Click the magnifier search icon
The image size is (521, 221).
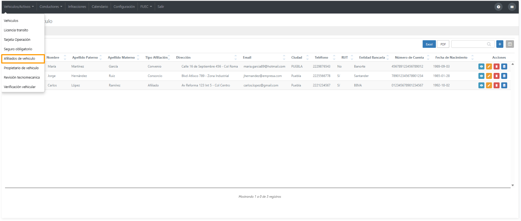(489, 44)
